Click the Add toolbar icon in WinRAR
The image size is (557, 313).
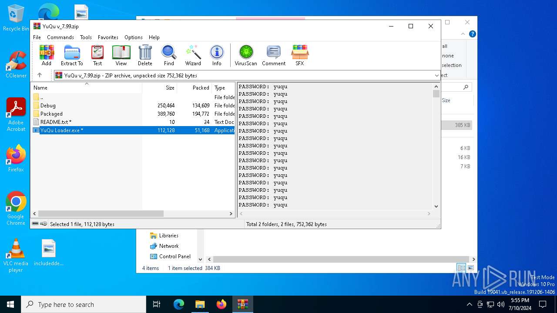point(47,55)
